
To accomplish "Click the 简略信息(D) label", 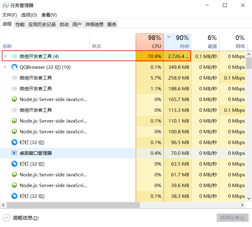I will point(26,218).
